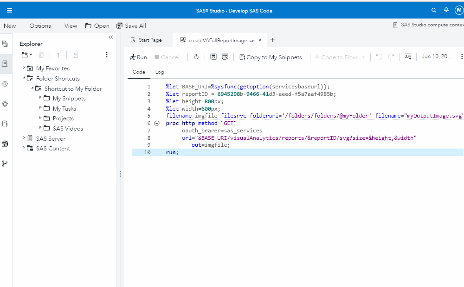The height and width of the screenshot is (287, 464).
Task: Click the hamburger navigation menu icon
Action: (x=9, y=10)
